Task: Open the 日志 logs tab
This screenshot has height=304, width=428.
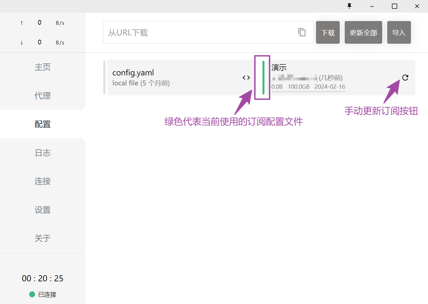Action: pos(42,153)
